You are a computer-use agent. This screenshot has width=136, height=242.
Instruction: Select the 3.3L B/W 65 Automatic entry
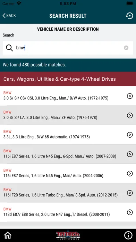pyautogui.click(x=68, y=135)
